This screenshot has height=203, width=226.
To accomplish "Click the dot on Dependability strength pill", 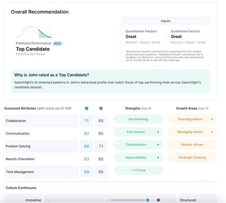I will pos(158,157).
